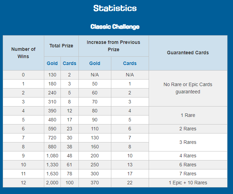The image size is (233, 194).
Task: Click the Total Prize column header
Action: (x=61, y=46)
